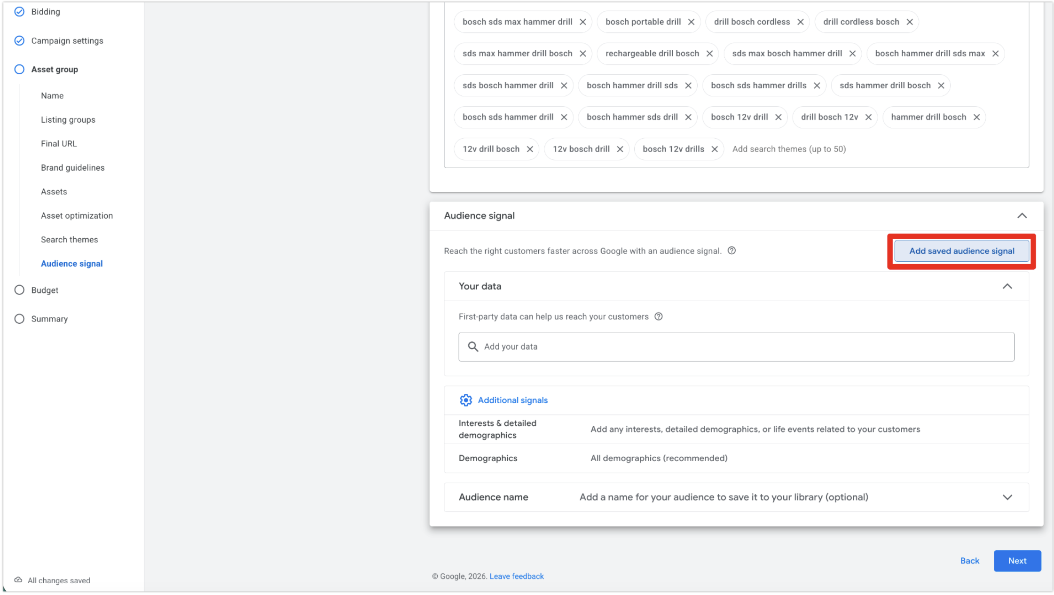
Task: Open help for audience signal description
Action: click(x=732, y=251)
